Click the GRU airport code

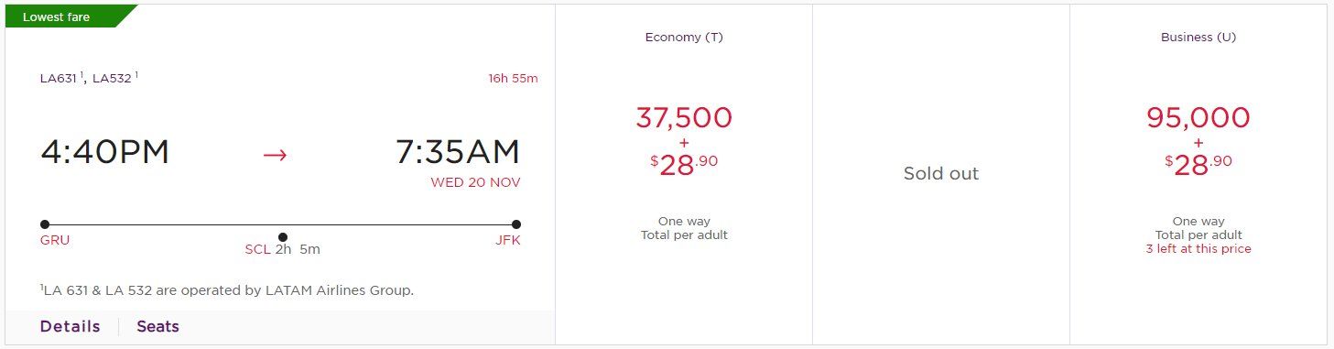pos(55,241)
